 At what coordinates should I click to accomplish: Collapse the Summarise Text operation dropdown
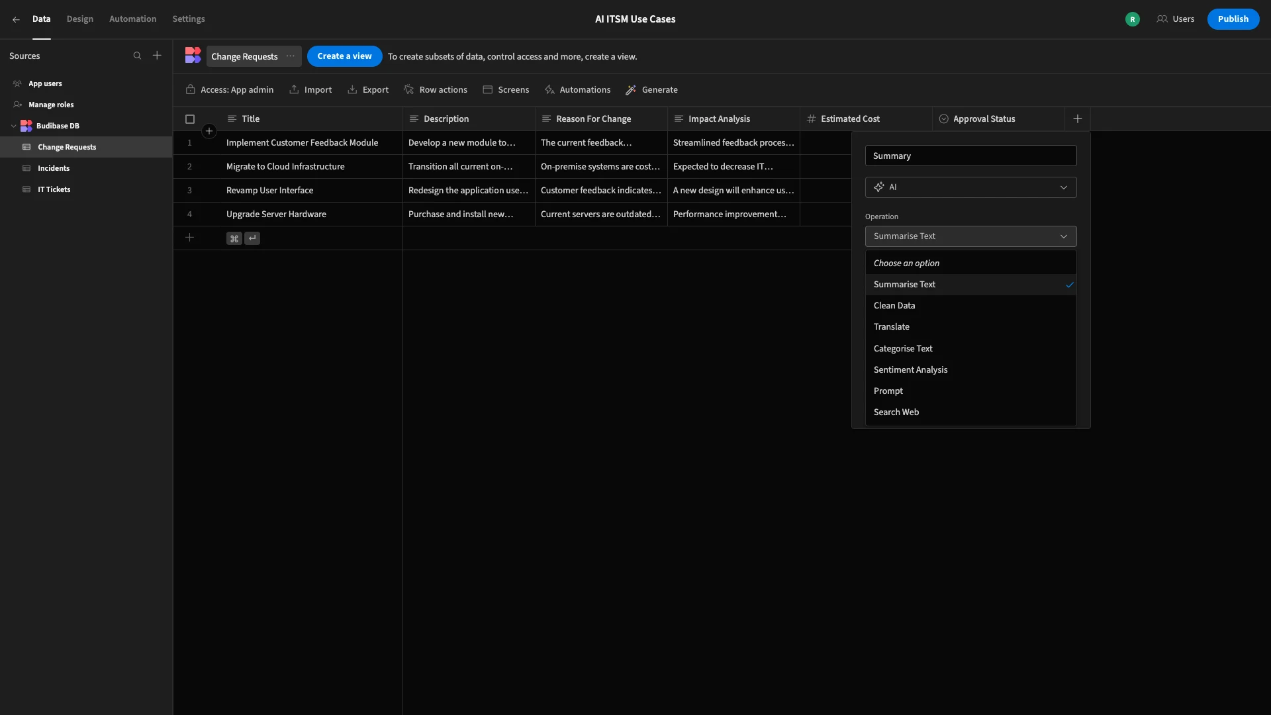pyautogui.click(x=970, y=236)
